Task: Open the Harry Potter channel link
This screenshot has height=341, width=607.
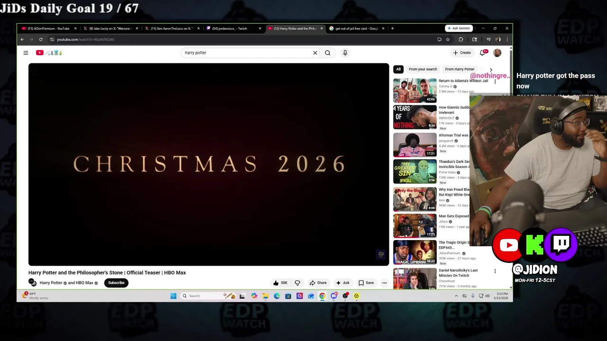Action: [51, 283]
